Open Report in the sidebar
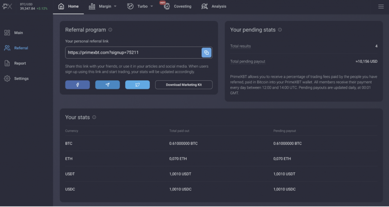 pyautogui.click(x=20, y=63)
